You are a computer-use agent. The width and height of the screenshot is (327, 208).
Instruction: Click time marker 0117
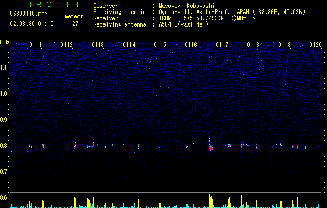222,45
